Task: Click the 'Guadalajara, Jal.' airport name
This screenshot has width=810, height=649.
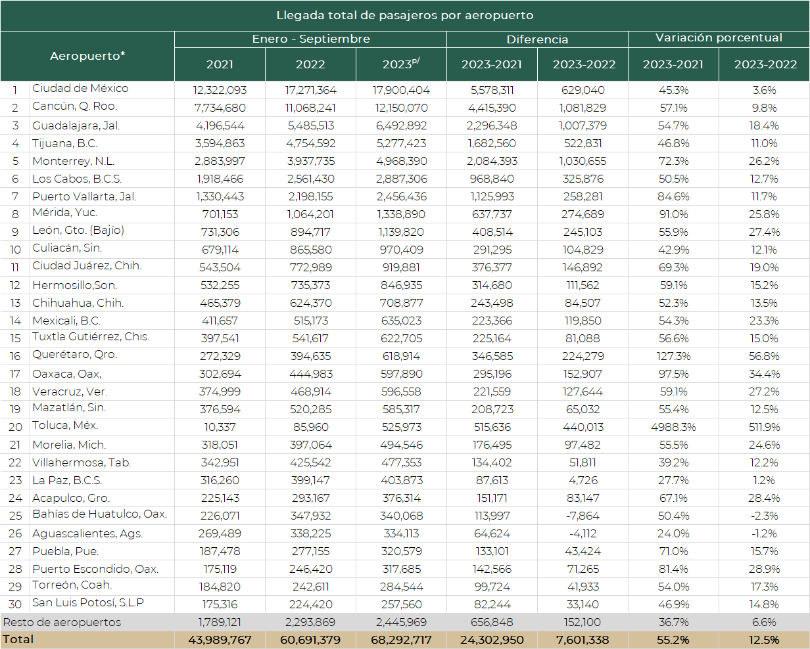Action: coord(76,125)
